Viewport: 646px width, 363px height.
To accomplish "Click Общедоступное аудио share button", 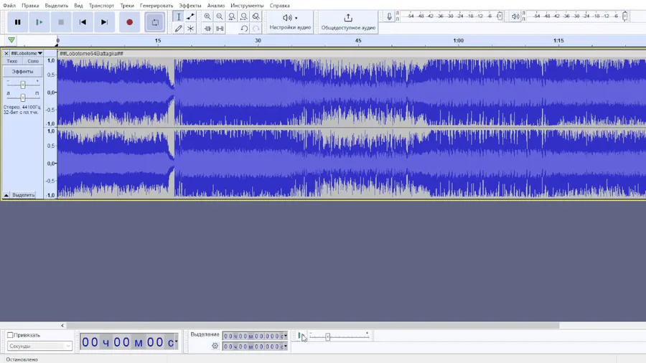I will [x=348, y=22].
